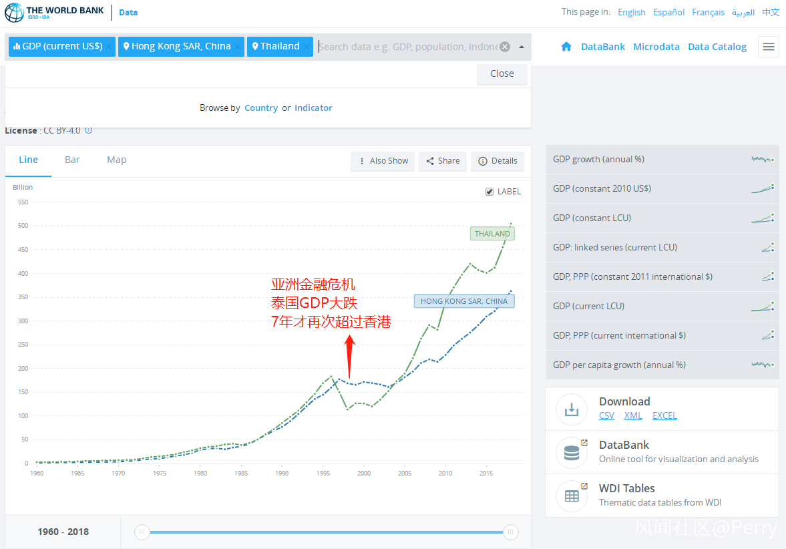Open GDP per capita growth sparkline icon

(763, 365)
